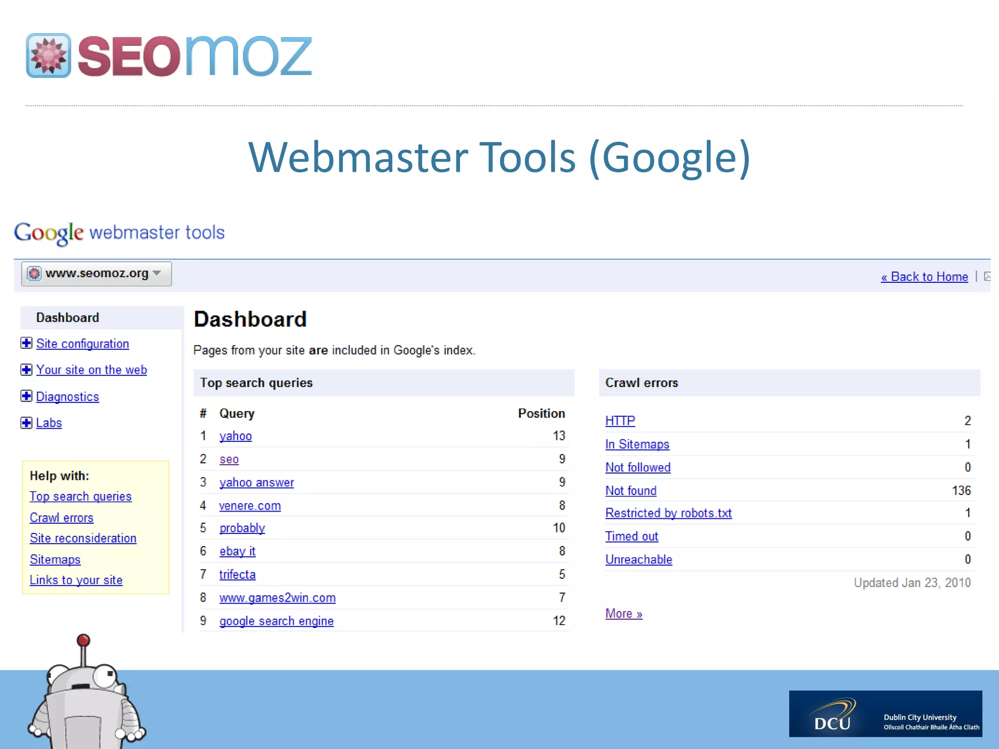Click the Query column header

237,414
